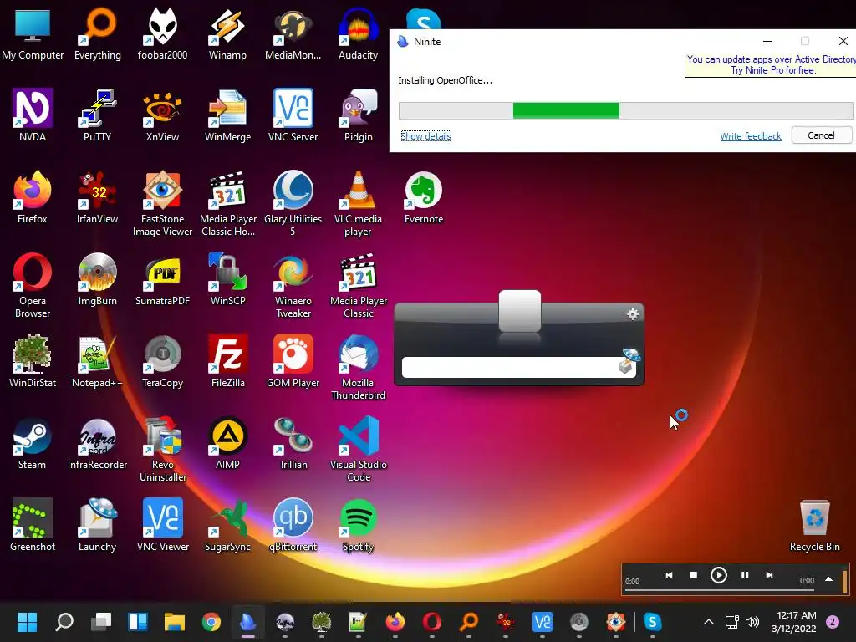Show hidden system tray icons
The width and height of the screenshot is (856, 642).
pyautogui.click(x=709, y=622)
